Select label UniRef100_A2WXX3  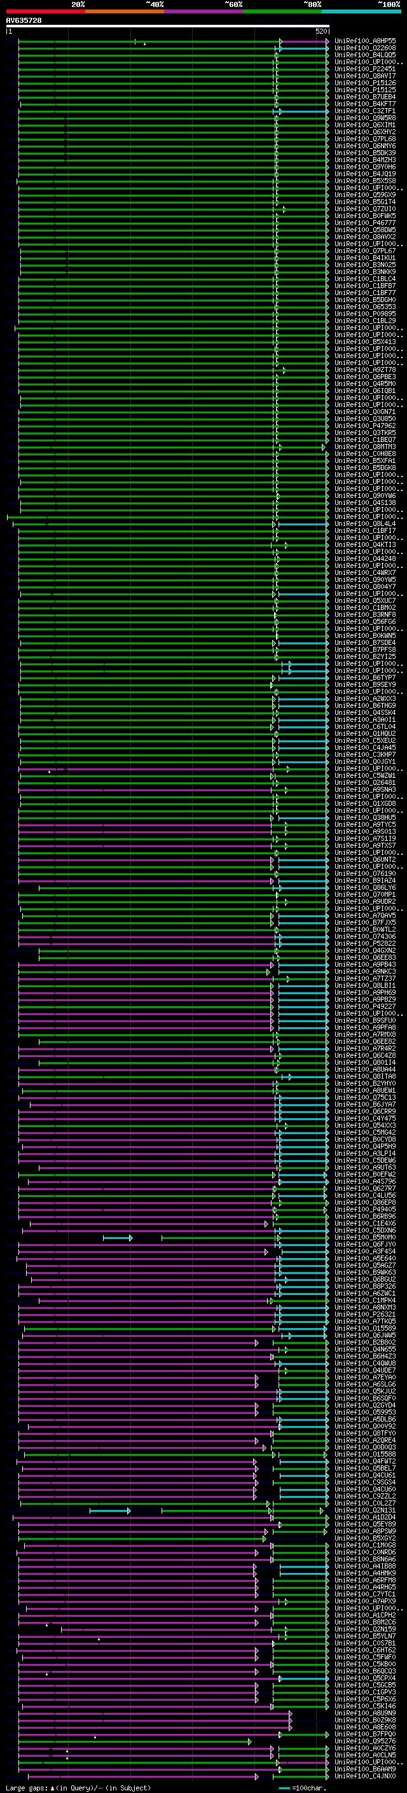point(365,698)
